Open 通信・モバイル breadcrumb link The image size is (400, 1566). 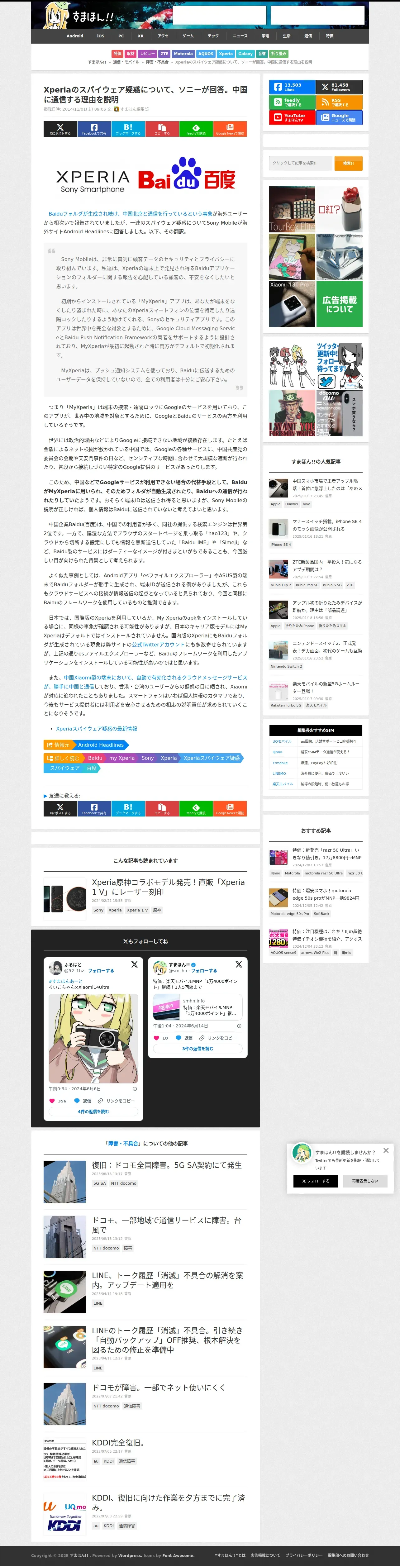coord(126,62)
